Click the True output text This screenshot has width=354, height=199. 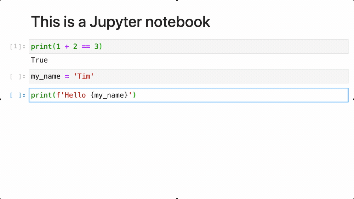click(x=39, y=60)
